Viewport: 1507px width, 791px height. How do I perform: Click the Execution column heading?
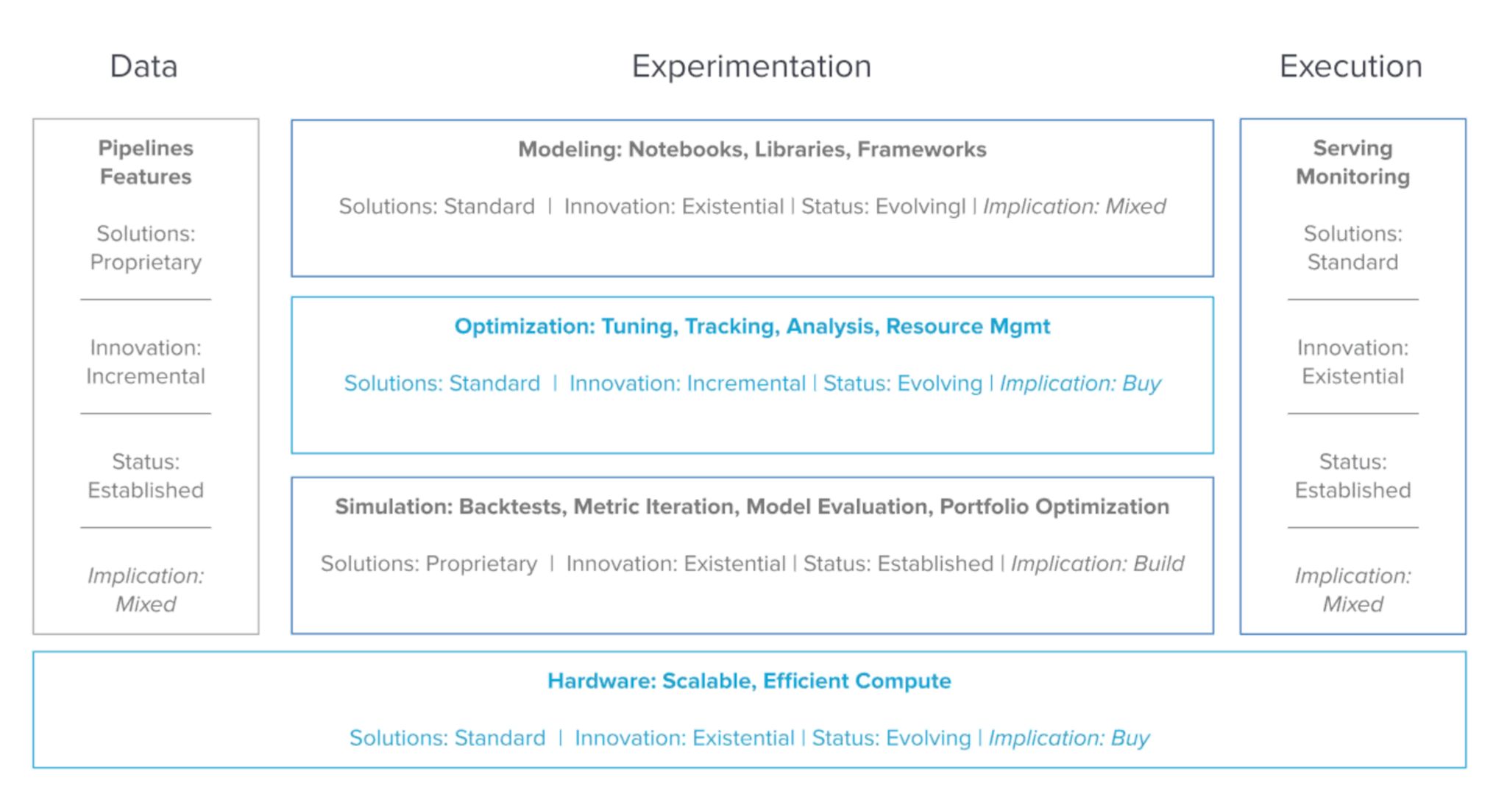pos(1350,66)
